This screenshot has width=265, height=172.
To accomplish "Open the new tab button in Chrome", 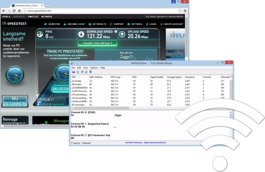I will pos(48,5).
